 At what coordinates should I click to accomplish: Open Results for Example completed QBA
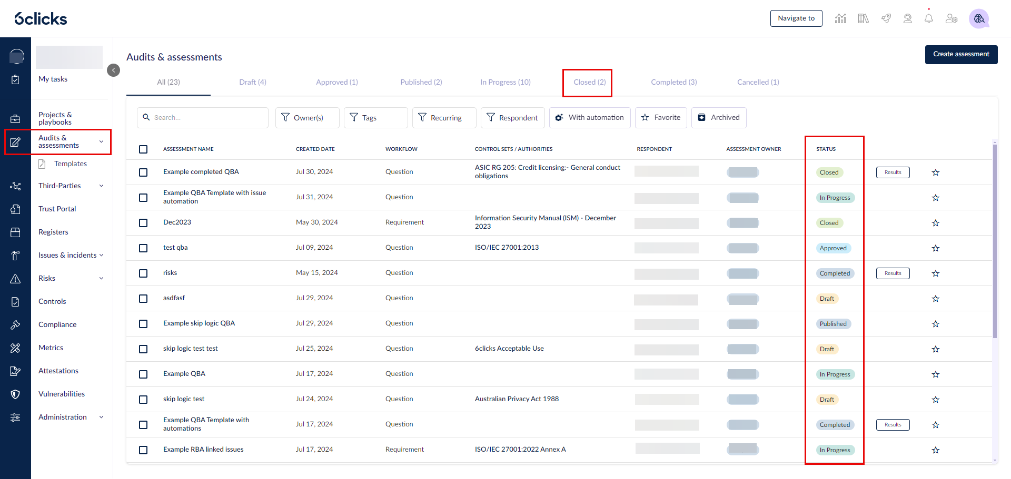tap(893, 172)
